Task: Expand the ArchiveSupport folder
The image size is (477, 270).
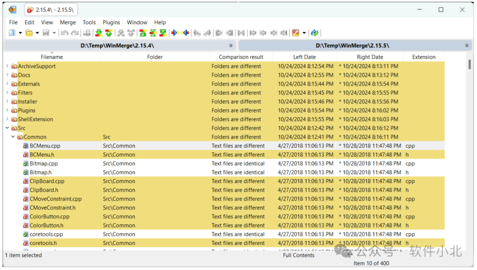Action: 7,66
